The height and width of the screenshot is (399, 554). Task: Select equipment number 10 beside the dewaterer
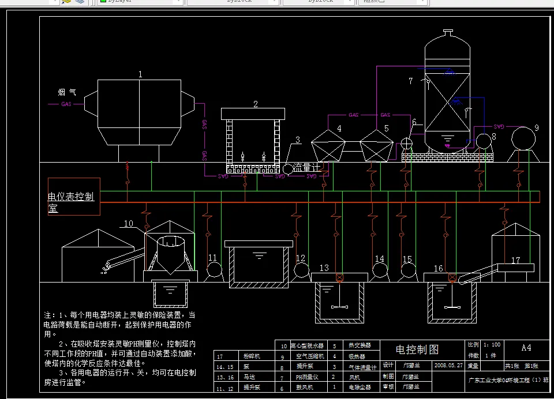pos(129,223)
